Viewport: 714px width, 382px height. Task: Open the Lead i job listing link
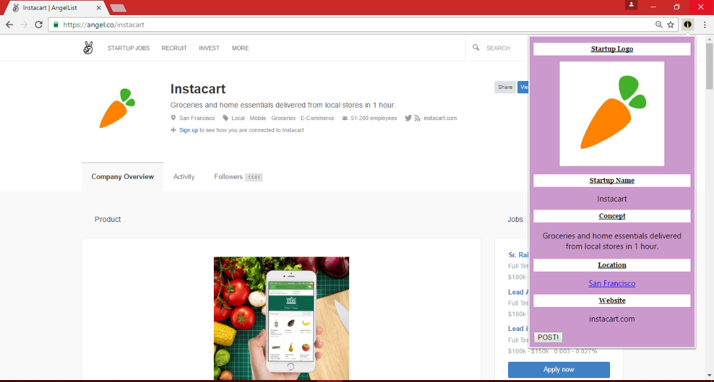[518, 329]
